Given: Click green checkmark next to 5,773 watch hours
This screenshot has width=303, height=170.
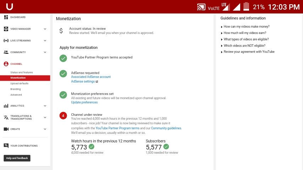Looking at the screenshot, I should point(92,147).
